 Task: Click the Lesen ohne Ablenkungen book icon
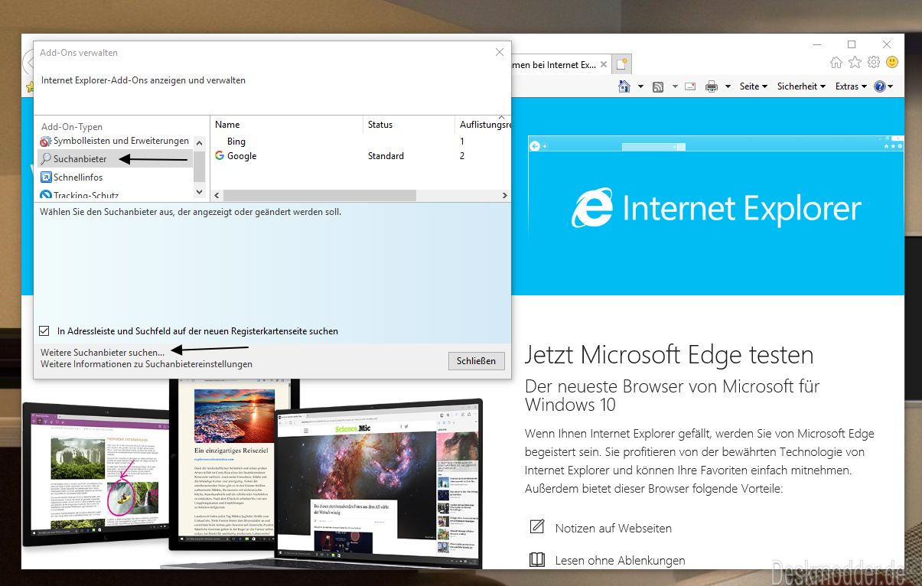[537, 560]
